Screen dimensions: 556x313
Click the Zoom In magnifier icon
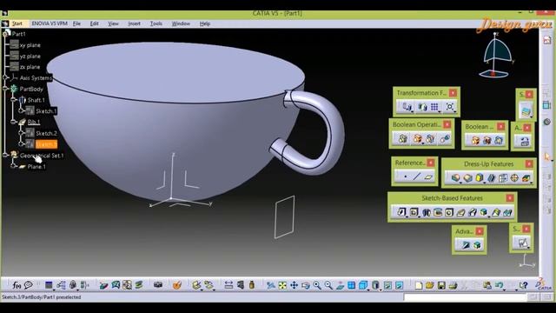(x=317, y=285)
